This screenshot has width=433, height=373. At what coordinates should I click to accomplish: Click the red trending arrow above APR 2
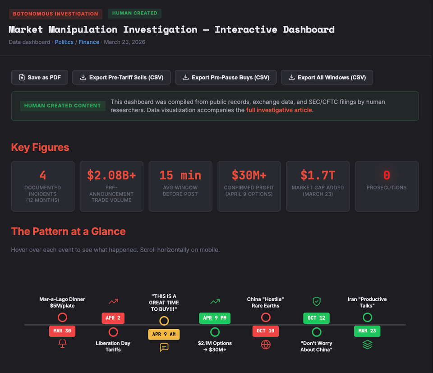(x=113, y=301)
